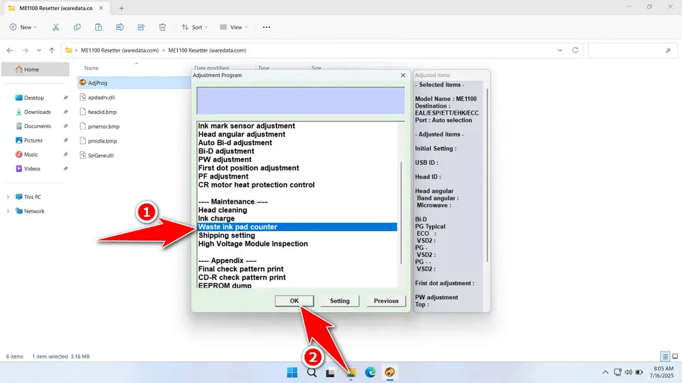Click the Cut icon in Explorer toolbar
The image size is (682, 383).
point(56,27)
